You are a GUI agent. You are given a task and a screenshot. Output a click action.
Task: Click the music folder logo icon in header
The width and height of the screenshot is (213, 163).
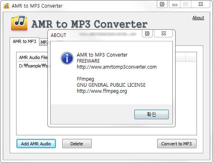[19, 23]
